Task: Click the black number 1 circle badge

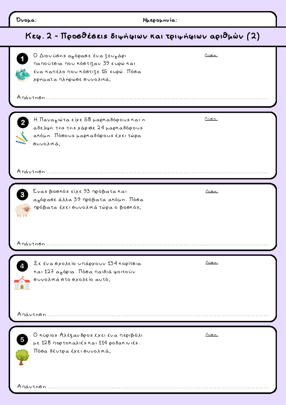Action: (22, 59)
